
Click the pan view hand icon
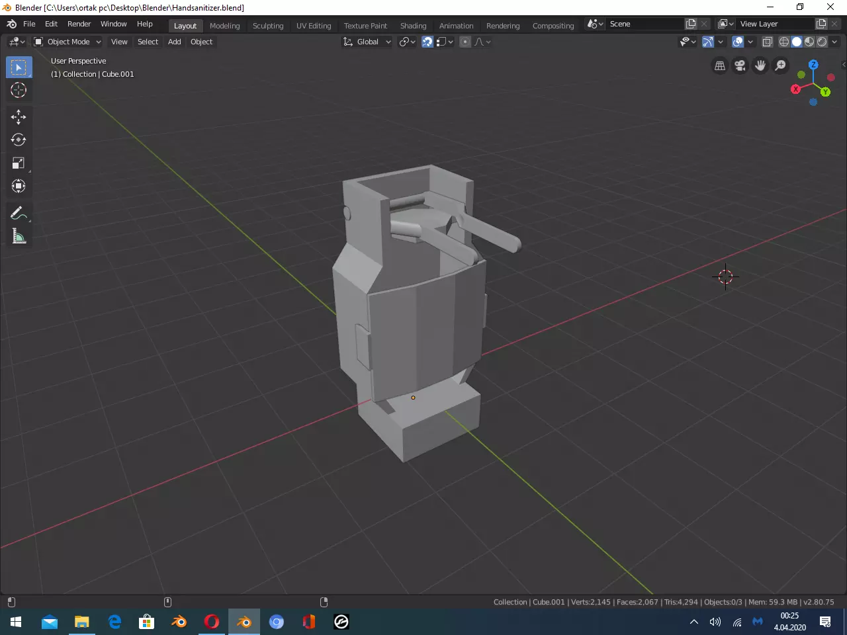[760, 65]
